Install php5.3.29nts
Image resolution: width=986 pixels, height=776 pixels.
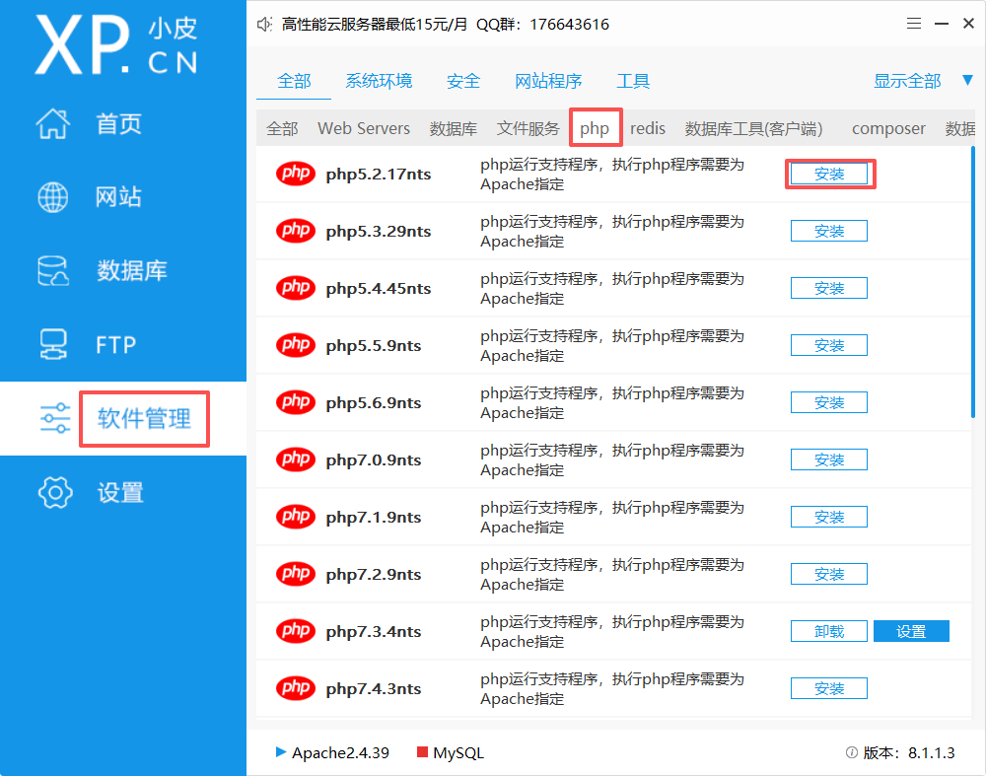point(829,231)
